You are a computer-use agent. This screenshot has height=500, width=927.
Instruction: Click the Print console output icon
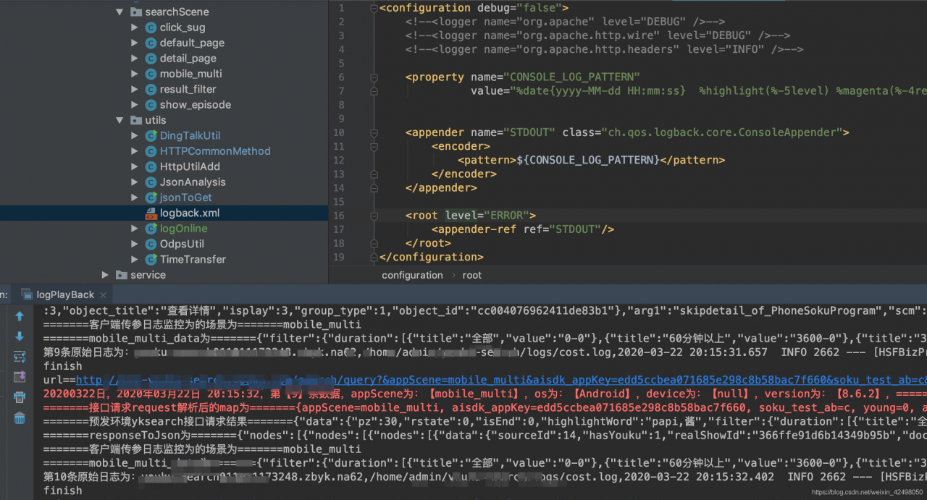(x=20, y=397)
